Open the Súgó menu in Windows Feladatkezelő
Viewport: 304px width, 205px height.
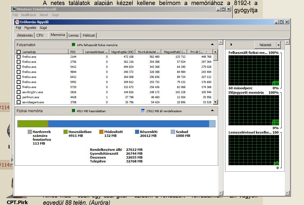click(x=55, y=15)
